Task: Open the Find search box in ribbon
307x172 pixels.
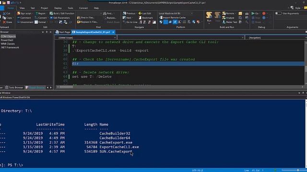Action: [x=89, y=13]
